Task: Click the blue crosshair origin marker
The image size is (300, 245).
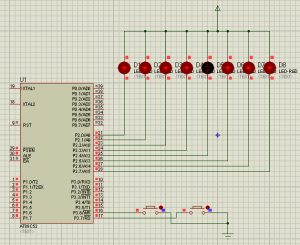Action: coord(217,135)
